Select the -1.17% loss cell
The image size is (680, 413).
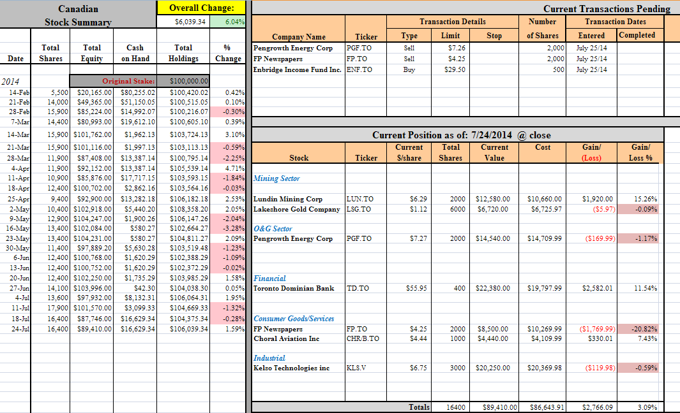[x=638, y=238]
